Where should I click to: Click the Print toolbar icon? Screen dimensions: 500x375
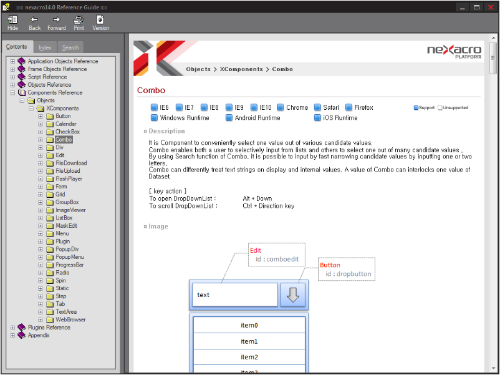click(x=79, y=20)
